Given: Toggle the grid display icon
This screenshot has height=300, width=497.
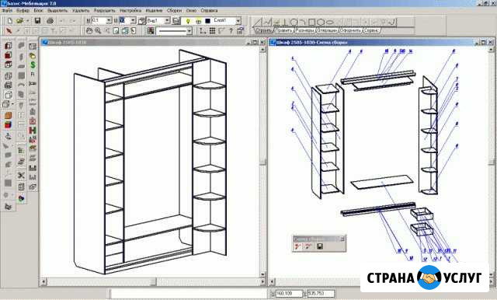Looking at the screenshot, I should click(x=212, y=31).
